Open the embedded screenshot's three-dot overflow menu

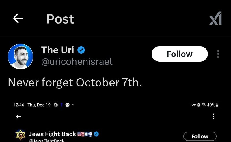(x=213, y=116)
